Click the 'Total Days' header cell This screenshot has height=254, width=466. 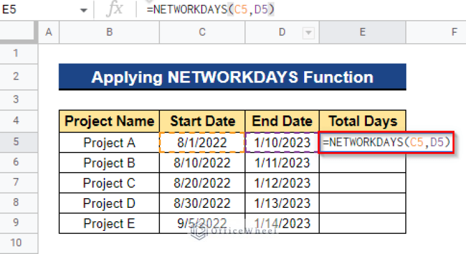point(363,121)
